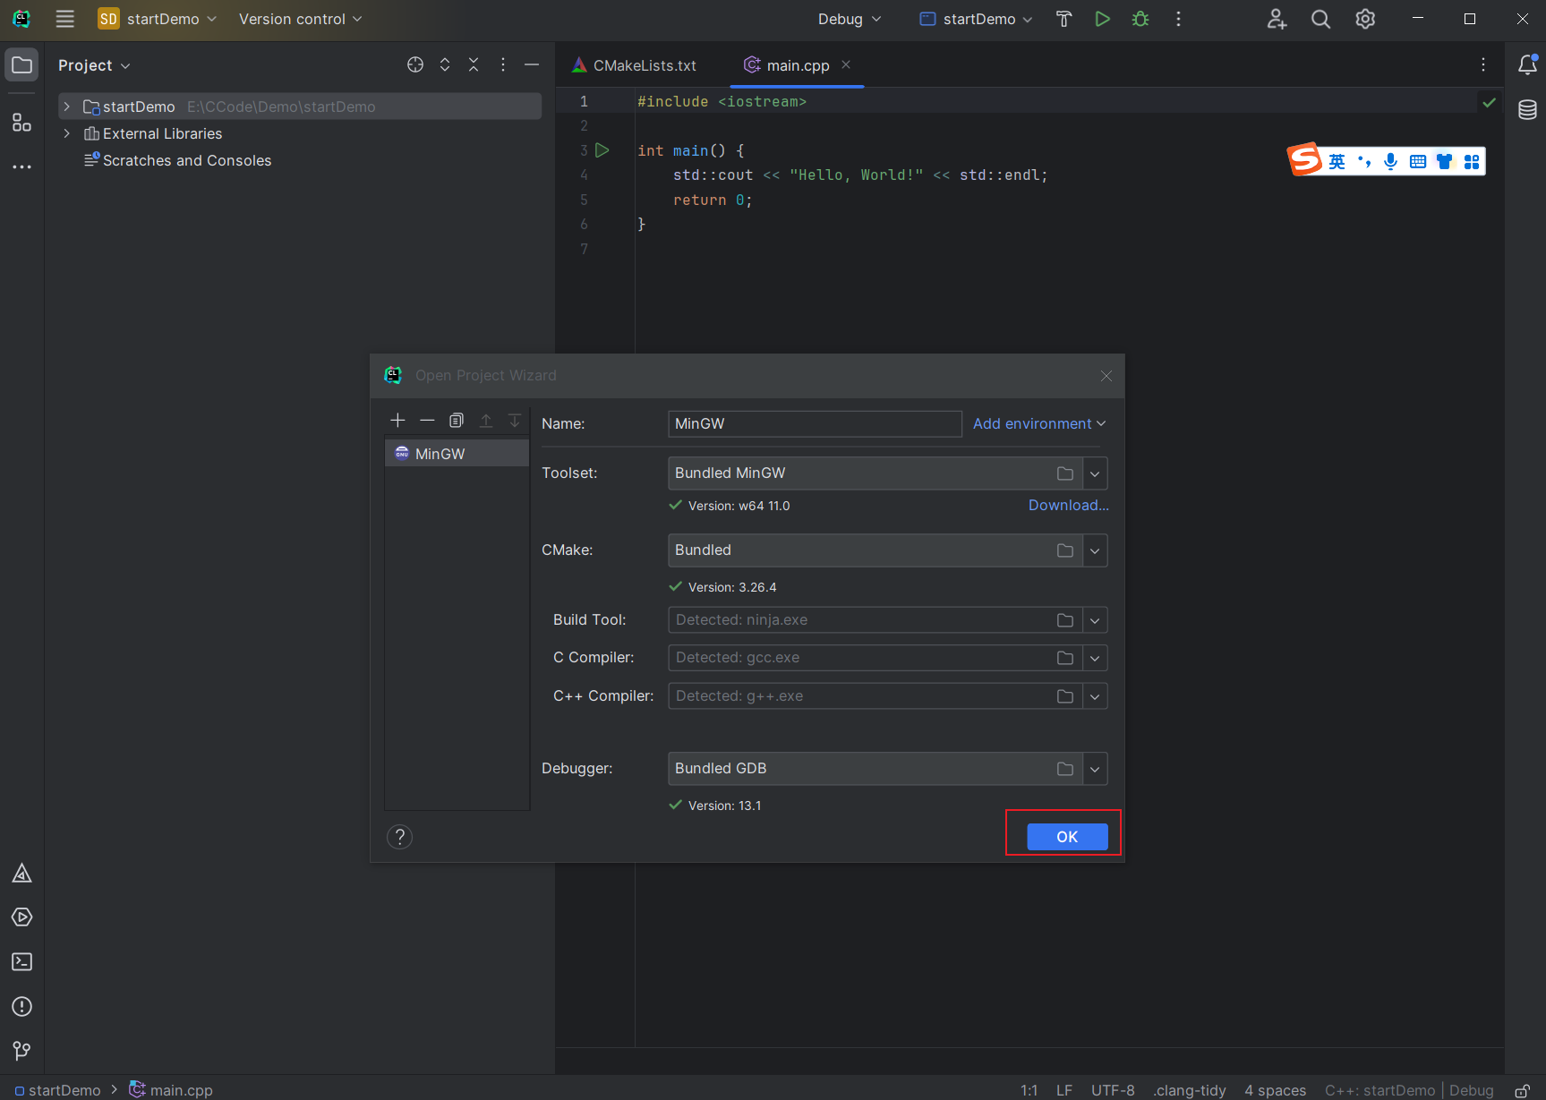
Task: Click OK in Open Project Wizard
Action: pos(1067,837)
